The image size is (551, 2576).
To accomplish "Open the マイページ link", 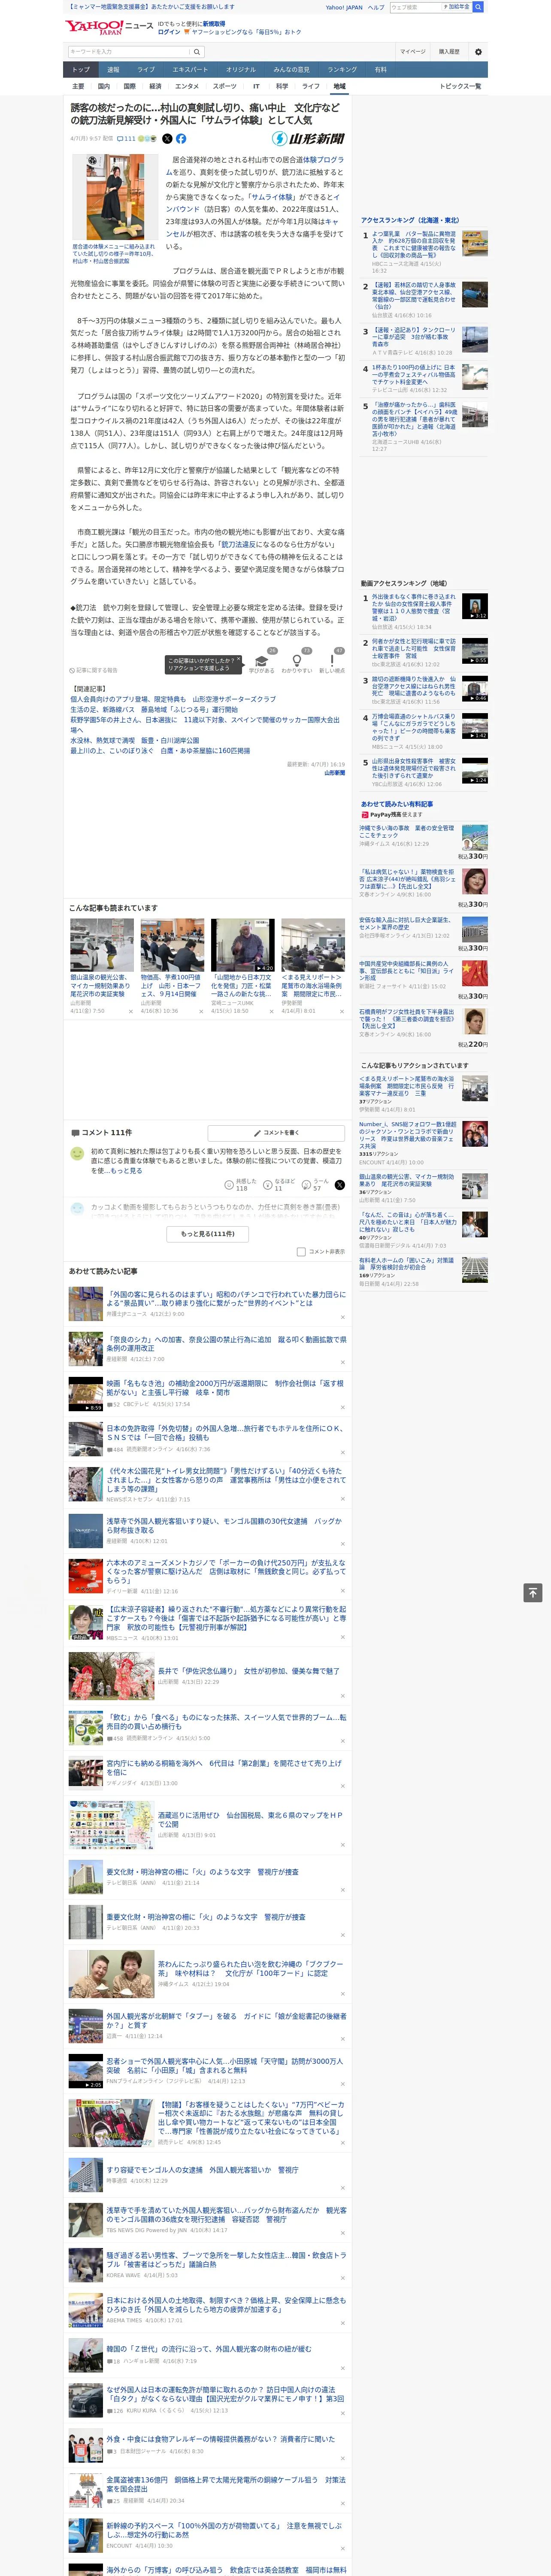I will tap(412, 51).
